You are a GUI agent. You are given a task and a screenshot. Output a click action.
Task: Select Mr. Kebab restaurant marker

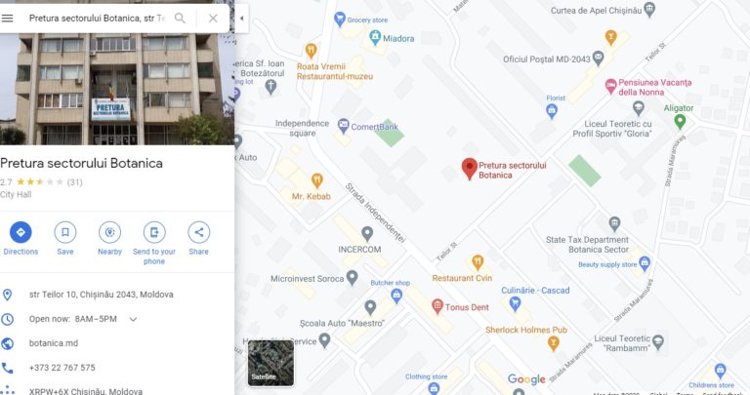316,180
